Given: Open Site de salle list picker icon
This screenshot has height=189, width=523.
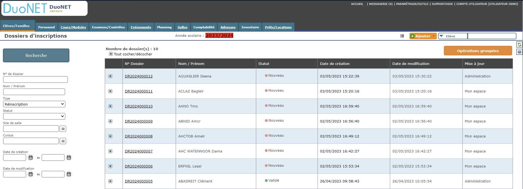Looking at the screenshot, I should click(63, 129).
